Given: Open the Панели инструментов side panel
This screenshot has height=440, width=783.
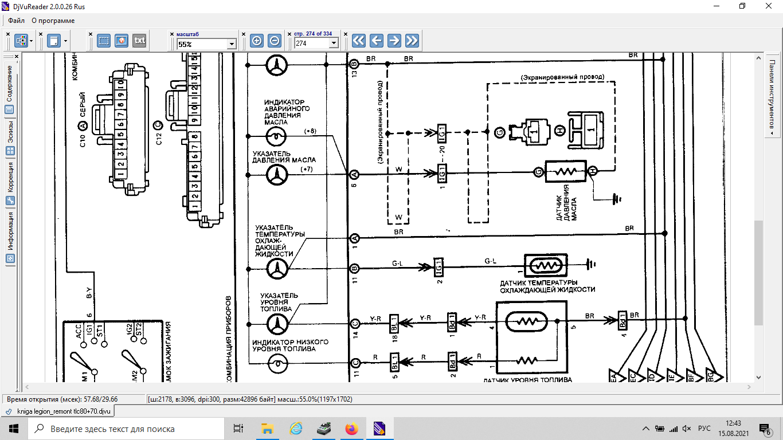Looking at the screenshot, I should (773, 97).
